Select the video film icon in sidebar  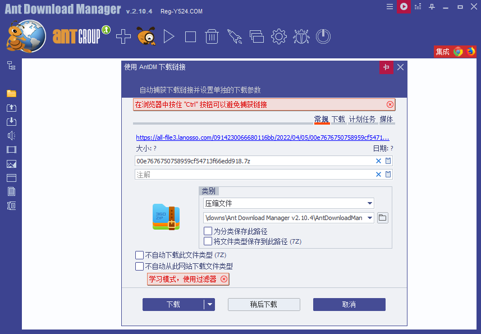pos(11,150)
